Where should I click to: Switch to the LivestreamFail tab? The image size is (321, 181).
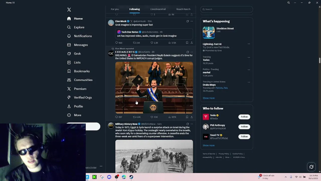(158, 9)
